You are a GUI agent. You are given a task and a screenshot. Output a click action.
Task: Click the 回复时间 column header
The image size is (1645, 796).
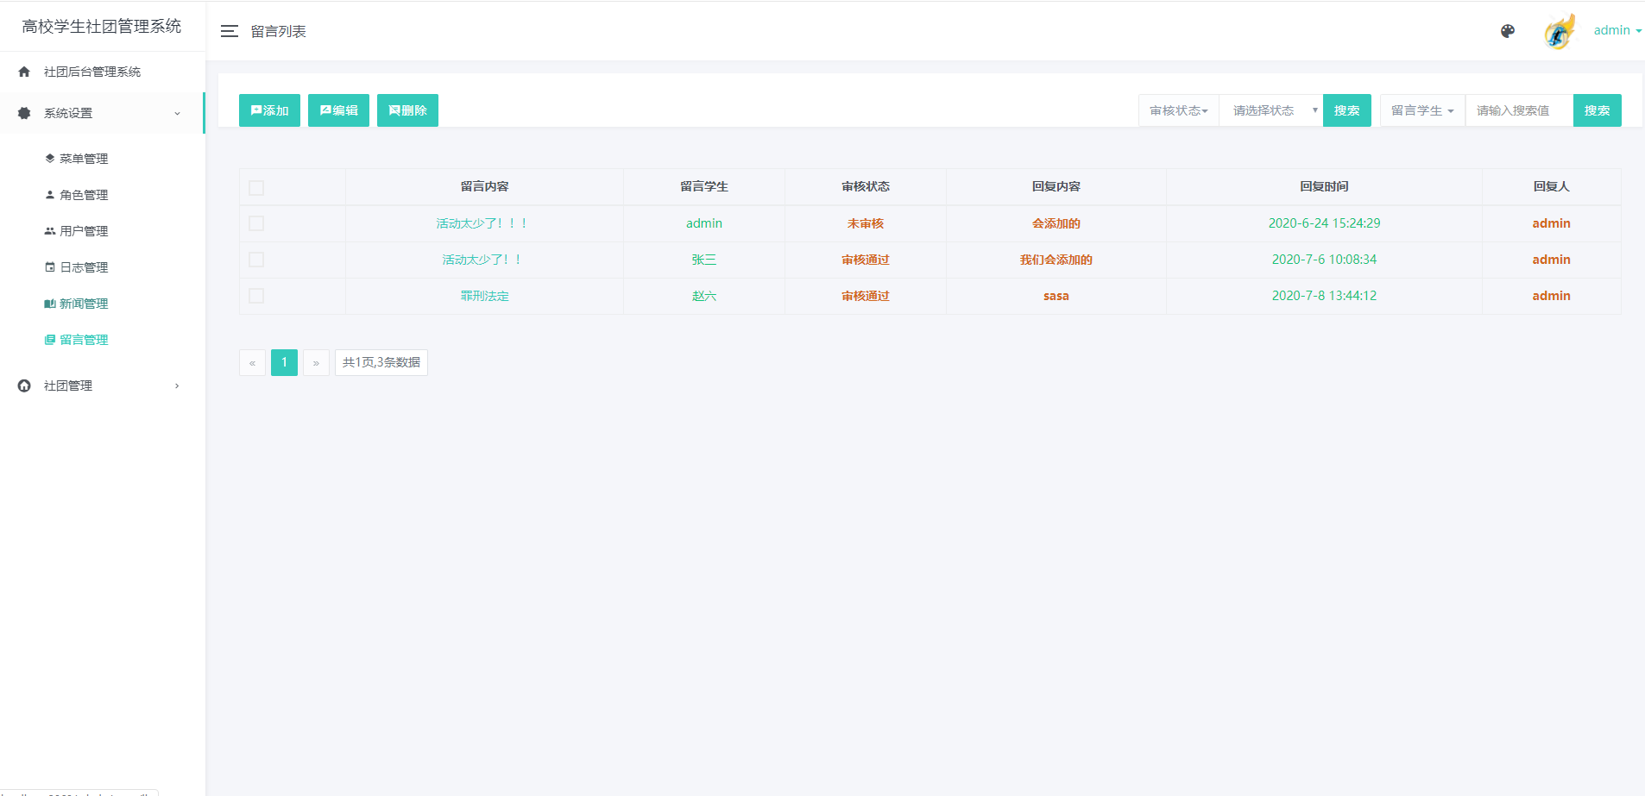tap(1324, 186)
